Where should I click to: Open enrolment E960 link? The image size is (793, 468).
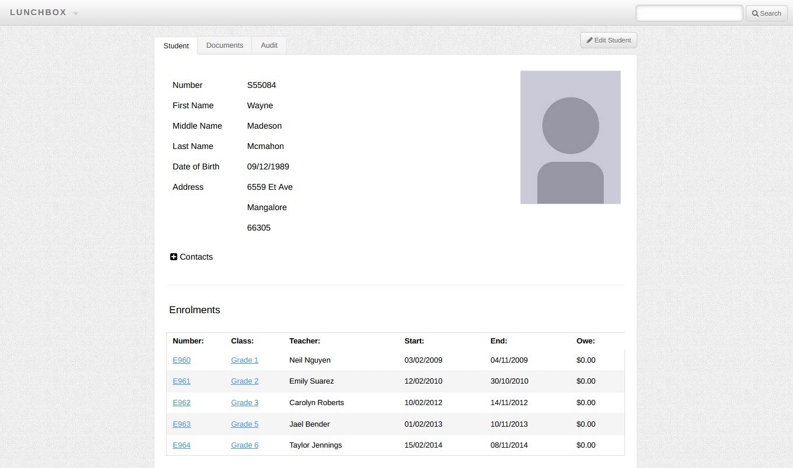click(x=181, y=360)
